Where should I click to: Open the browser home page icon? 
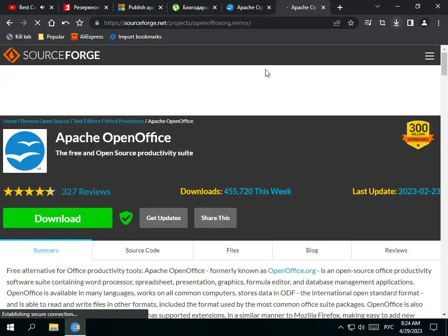point(52,23)
